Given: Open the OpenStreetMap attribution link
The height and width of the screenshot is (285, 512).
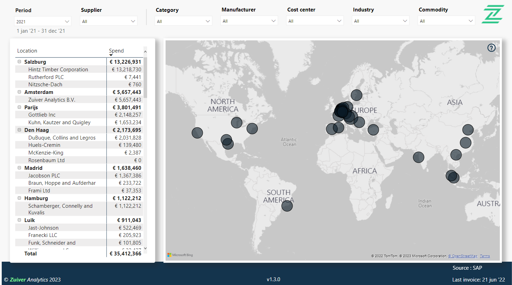Looking at the screenshot, I should (463, 256).
